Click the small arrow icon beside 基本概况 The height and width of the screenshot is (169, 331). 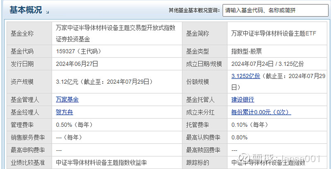[48, 12]
